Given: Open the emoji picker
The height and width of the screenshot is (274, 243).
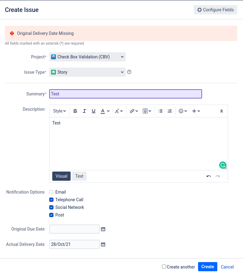Looking at the screenshot, I should tap(183, 111).
